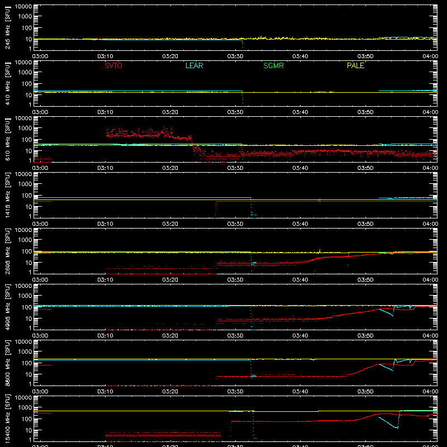The width and height of the screenshot is (447, 447).
Task: Click the 10 tick label on 2695 MHz plot
Action: pyautogui.click(x=28, y=263)
